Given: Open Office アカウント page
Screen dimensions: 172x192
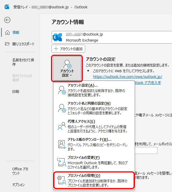Looking at the screenshot, I should click(20, 171).
